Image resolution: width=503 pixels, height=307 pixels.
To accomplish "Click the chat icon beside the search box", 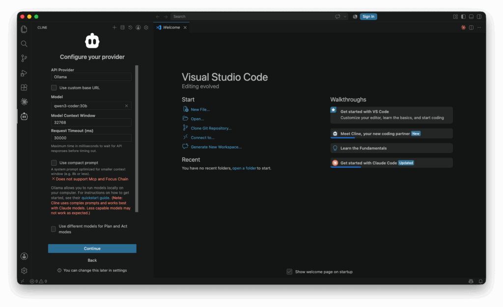I will click(338, 17).
